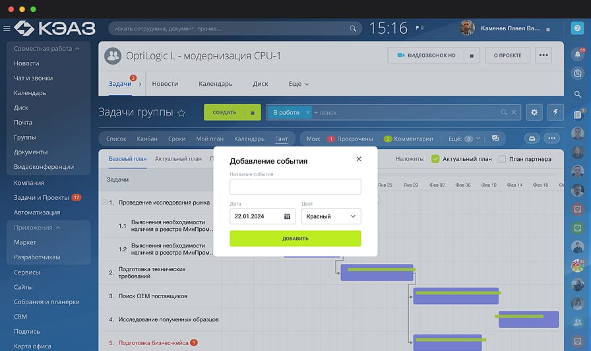
Task: Click the notifications bell icon
Action: click(577, 55)
